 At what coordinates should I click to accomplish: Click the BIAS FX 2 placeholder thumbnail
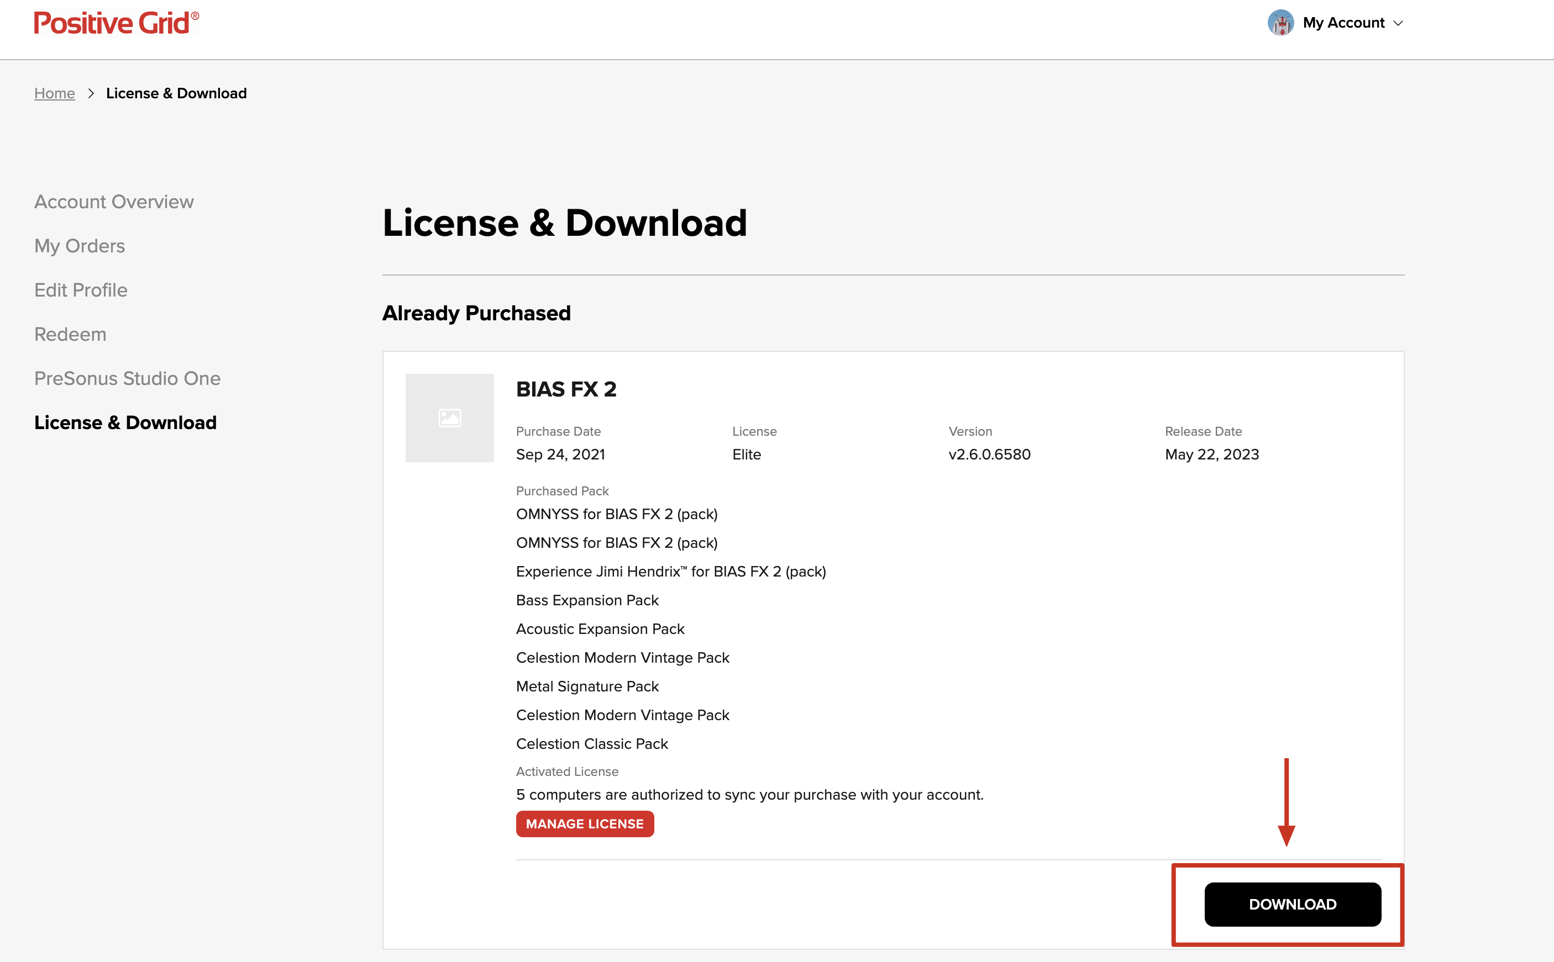coord(449,418)
